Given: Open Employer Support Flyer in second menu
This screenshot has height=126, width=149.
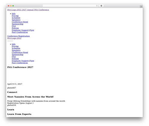Looking at the screenshot, I should coord(23,61).
